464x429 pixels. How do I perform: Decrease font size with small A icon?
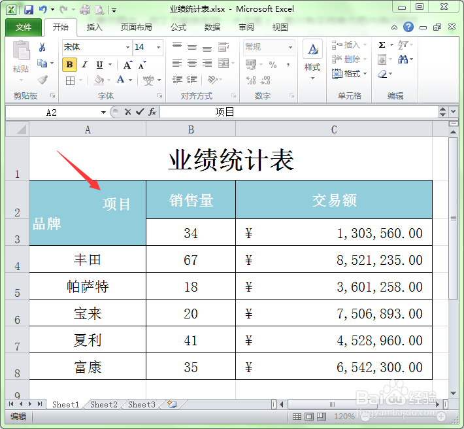point(142,65)
